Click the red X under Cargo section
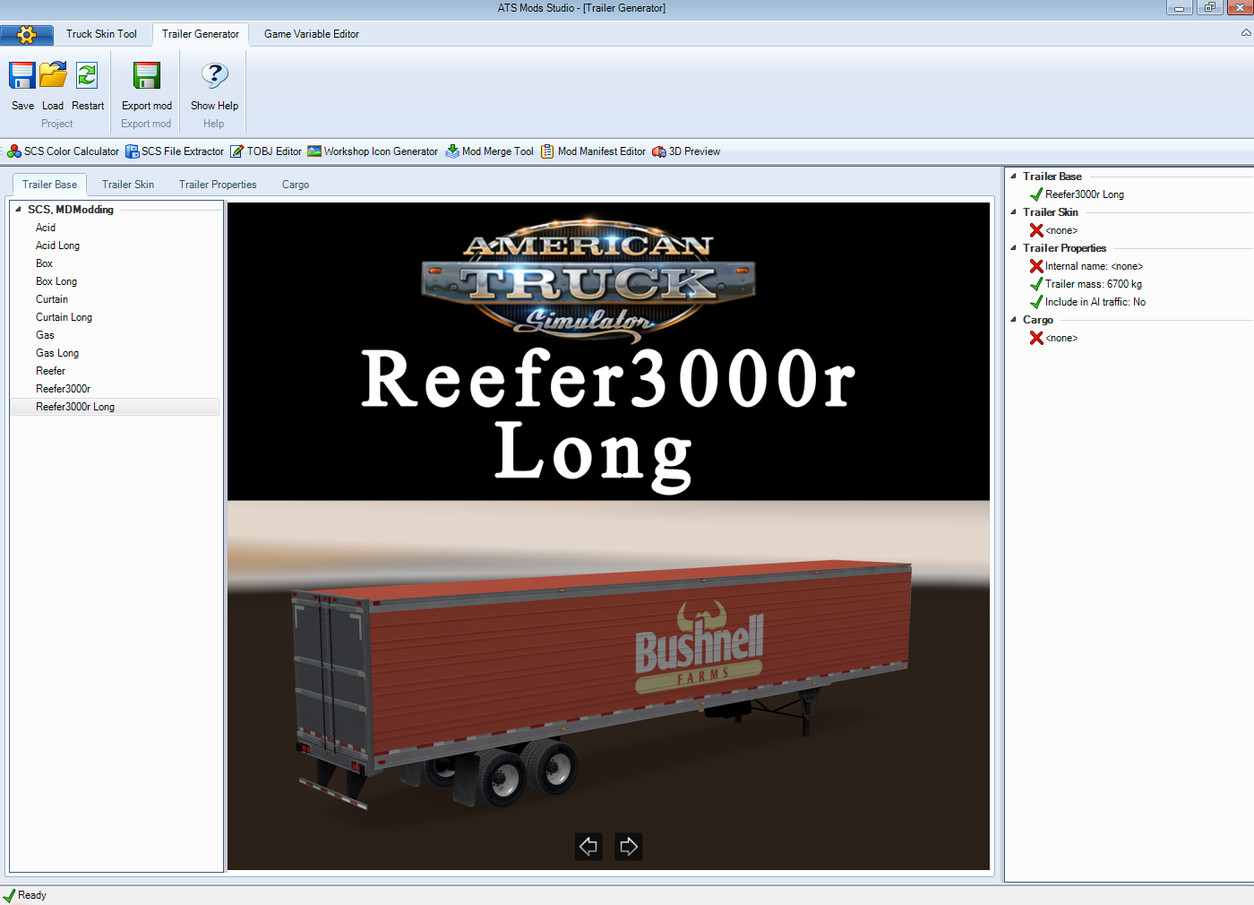The width and height of the screenshot is (1254, 905). 1036,338
